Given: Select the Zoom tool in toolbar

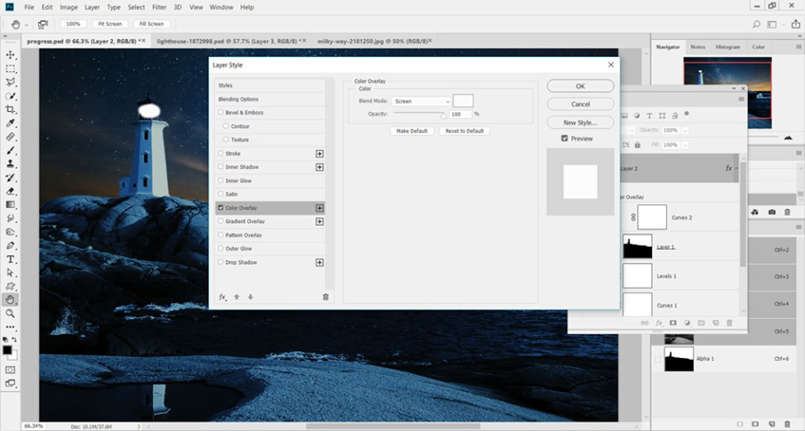Looking at the screenshot, I should click(10, 313).
